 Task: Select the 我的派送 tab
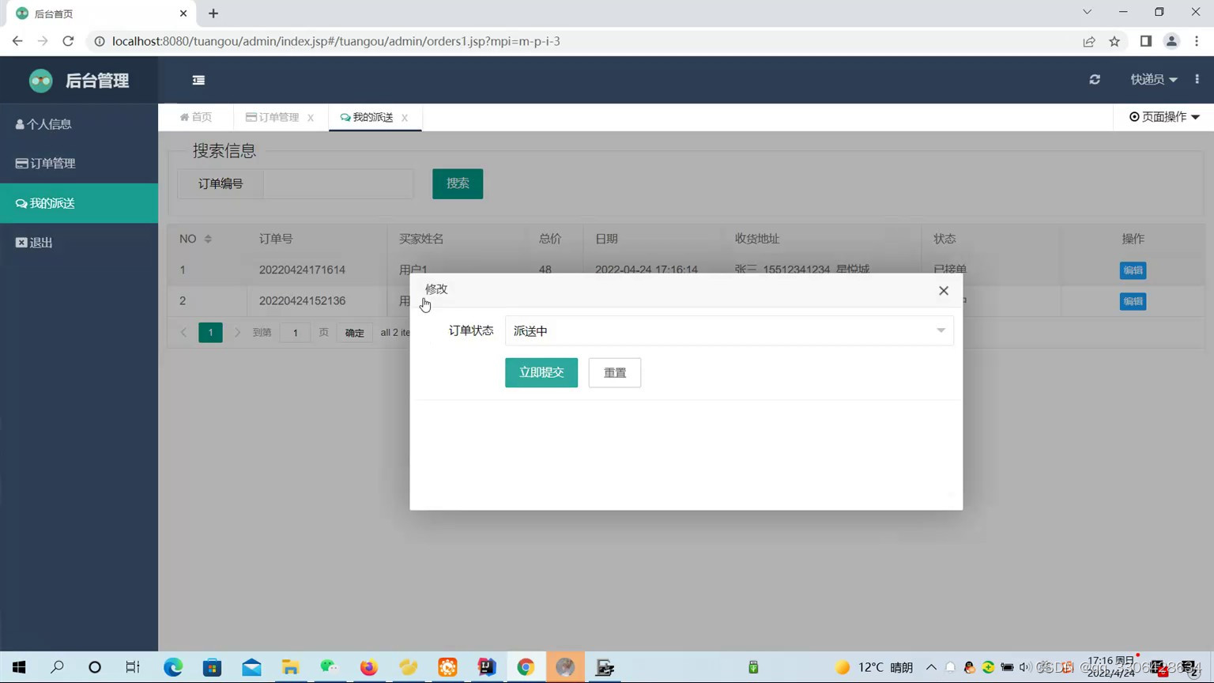click(367, 117)
